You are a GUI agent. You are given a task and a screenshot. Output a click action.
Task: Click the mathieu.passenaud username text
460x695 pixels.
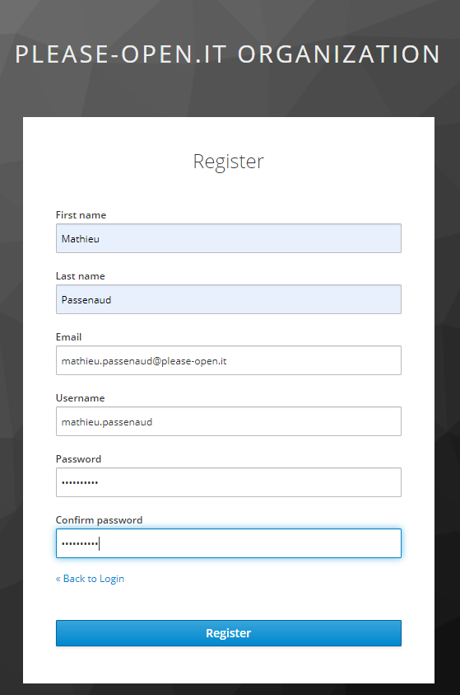pyautogui.click(x=107, y=422)
